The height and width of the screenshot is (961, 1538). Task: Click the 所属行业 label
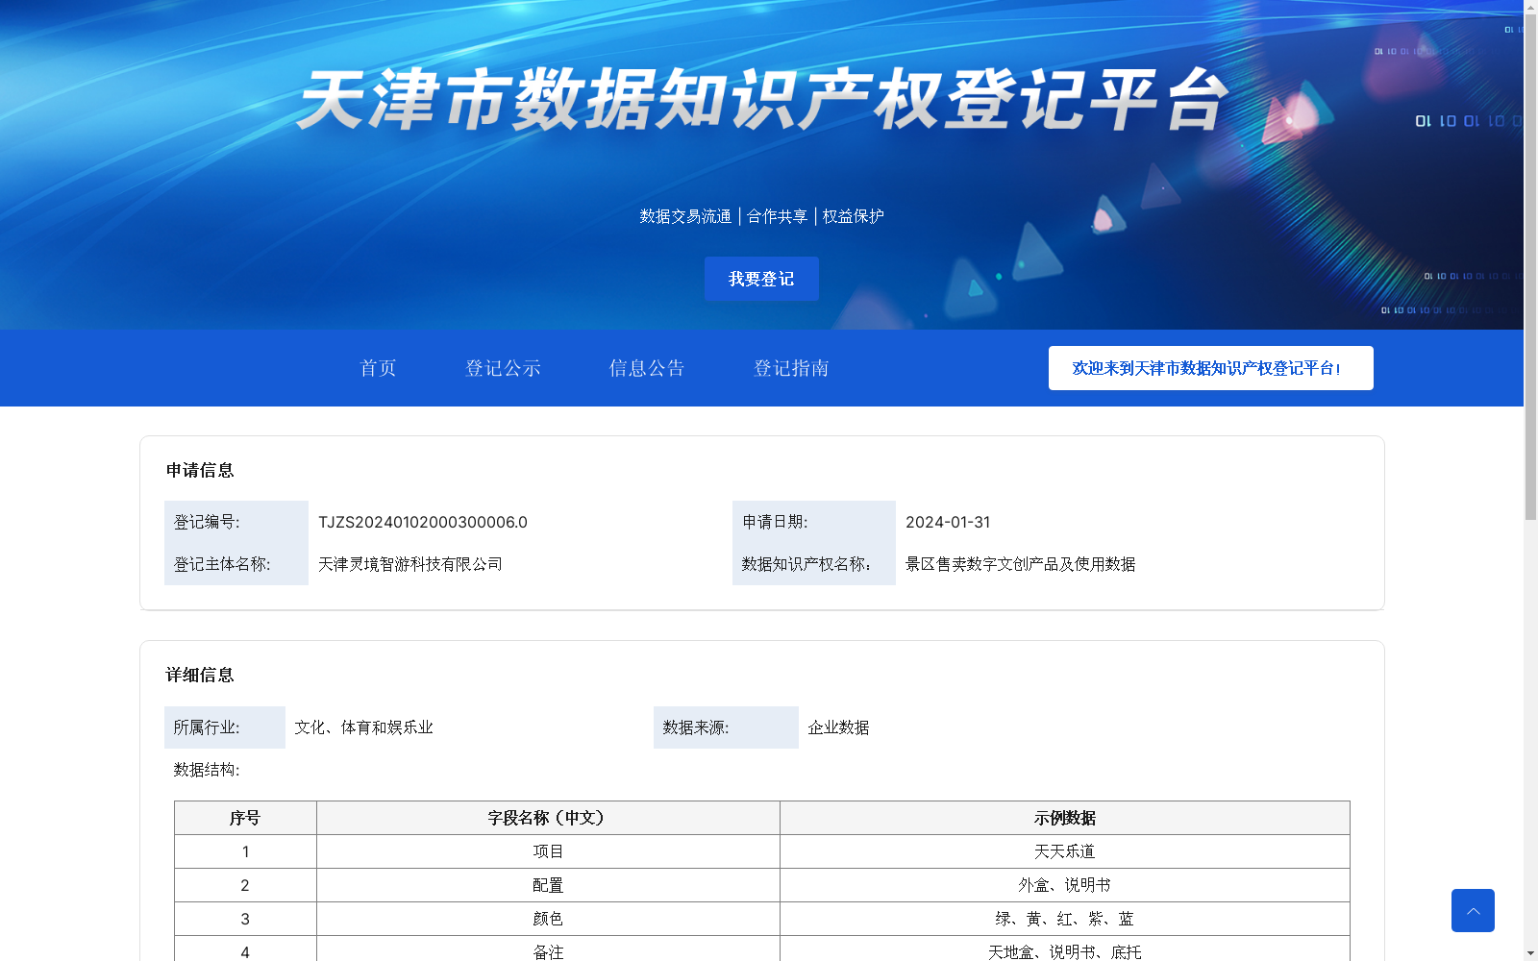point(207,727)
